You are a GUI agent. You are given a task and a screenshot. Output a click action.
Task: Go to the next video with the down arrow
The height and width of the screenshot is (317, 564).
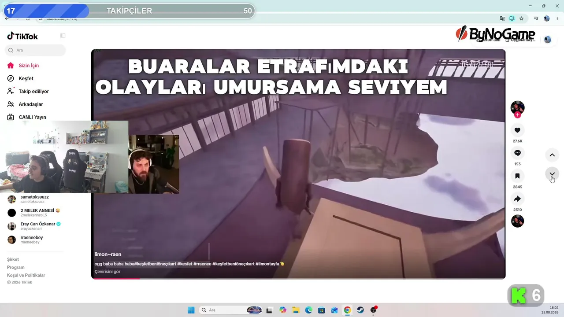point(552,174)
